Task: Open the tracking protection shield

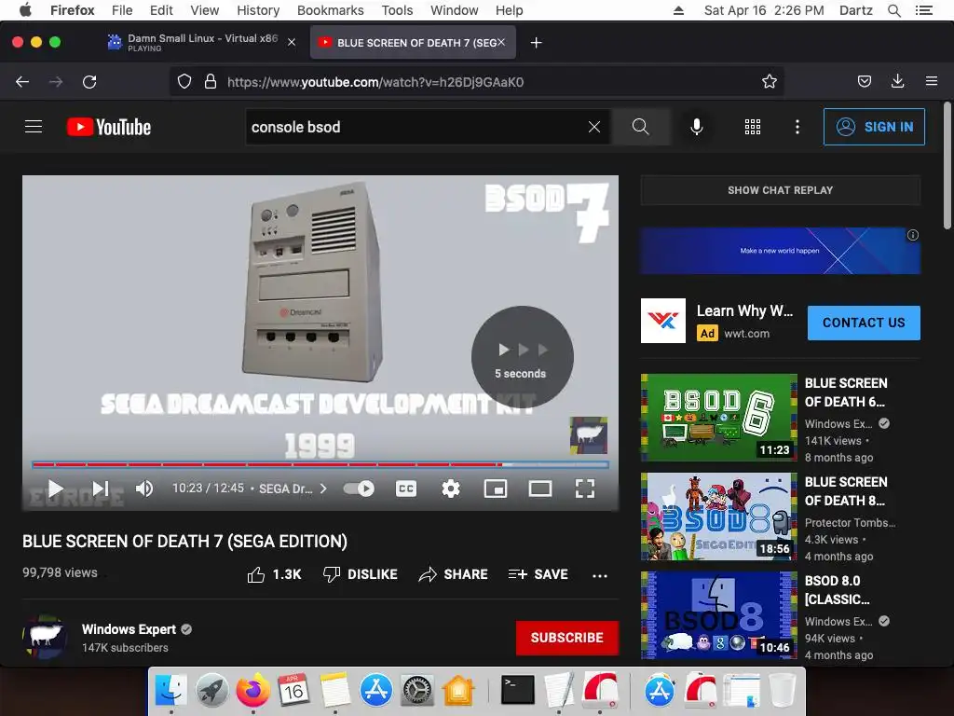Action: point(184,82)
